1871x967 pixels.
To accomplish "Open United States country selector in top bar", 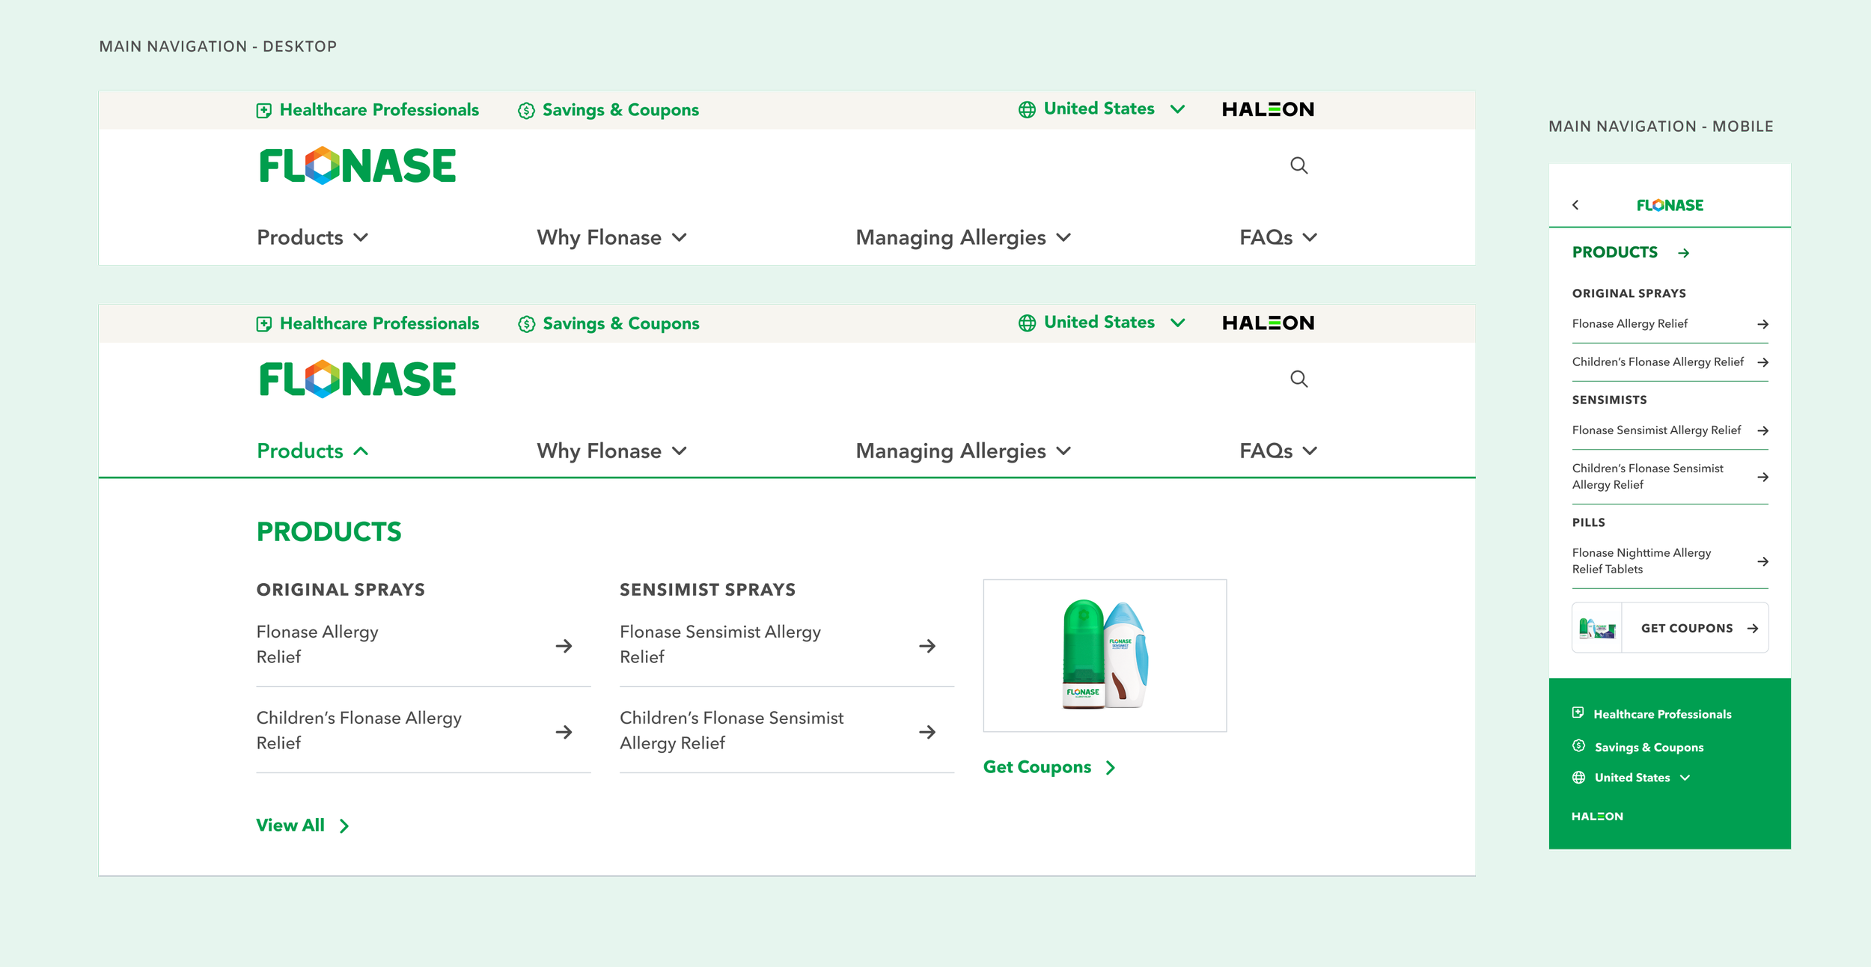I will 1101,109.
